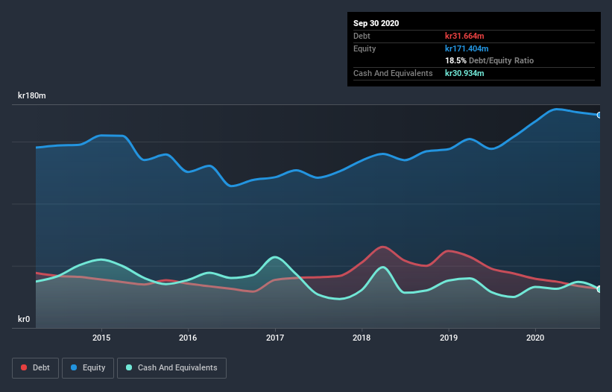
Task: Toggle the Equity series legend button
Action: (x=88, y=368)
